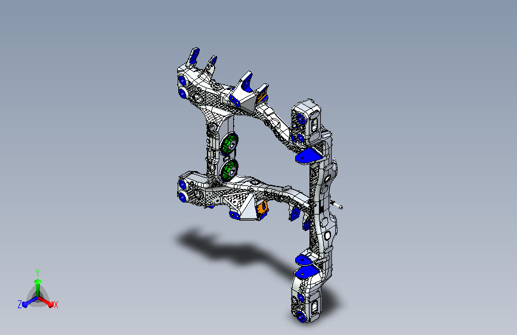Click the red X axis arrow on the triad
517x335 pixels.
point(50,303)
